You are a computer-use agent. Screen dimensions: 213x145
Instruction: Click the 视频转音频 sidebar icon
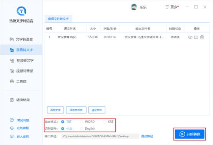pyautogui.click(x=12, y=71)
